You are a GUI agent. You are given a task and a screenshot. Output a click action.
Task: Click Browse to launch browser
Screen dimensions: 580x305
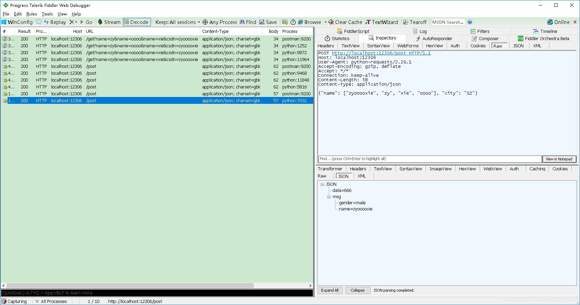tap(309, 22)
